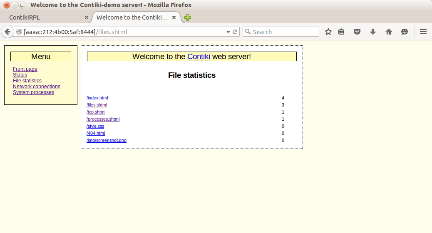Bookmark this page with the star icon
Image resolution: width=432 pixels, height=233 pixels.
(328, 32)
